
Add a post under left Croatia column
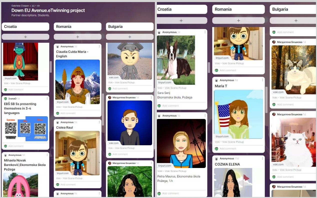point(26,37)
